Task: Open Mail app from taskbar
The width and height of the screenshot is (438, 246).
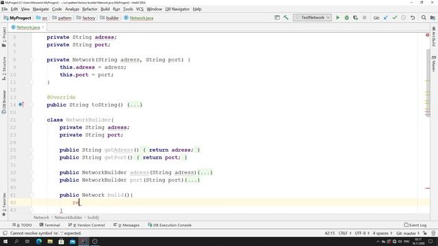Action: pos(73,241)
